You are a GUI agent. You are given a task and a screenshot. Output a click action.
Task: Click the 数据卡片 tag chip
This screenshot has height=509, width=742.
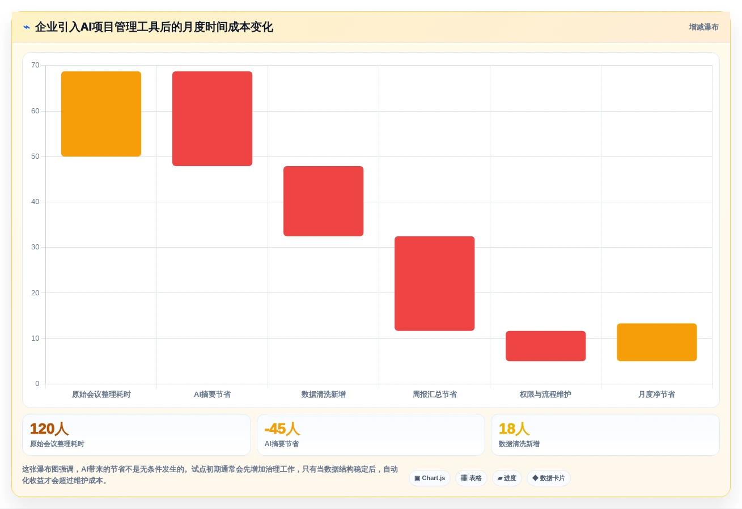(549, 478)
